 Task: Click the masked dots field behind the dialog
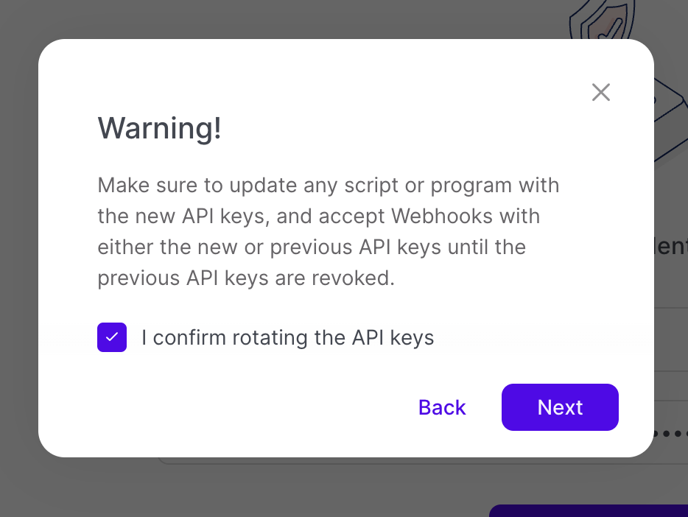pyautogui.click(x=670, y=434)
